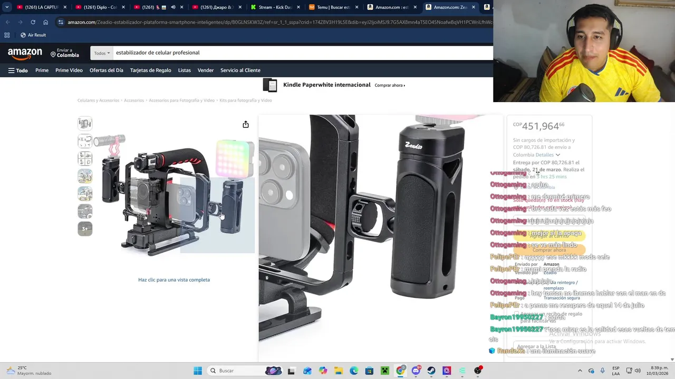
Task: Open the 3+ more images thumbnail
Action: click(x=85, y=228)
